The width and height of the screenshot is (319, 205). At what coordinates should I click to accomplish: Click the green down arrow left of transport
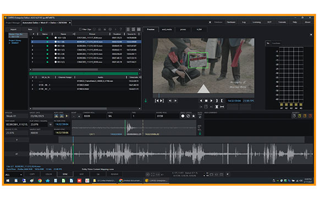pyautogui.click(x=146, y=101)
